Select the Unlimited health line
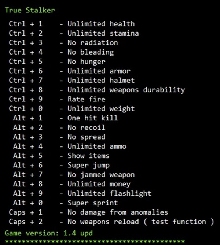 coord(101,24)
